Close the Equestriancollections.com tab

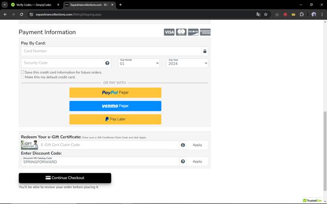point(112,5)
